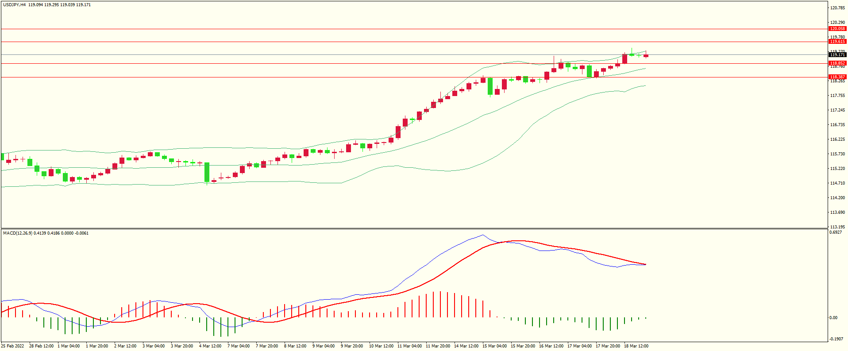Click the 7 Mar 20:00 time label

click(267, 346)
